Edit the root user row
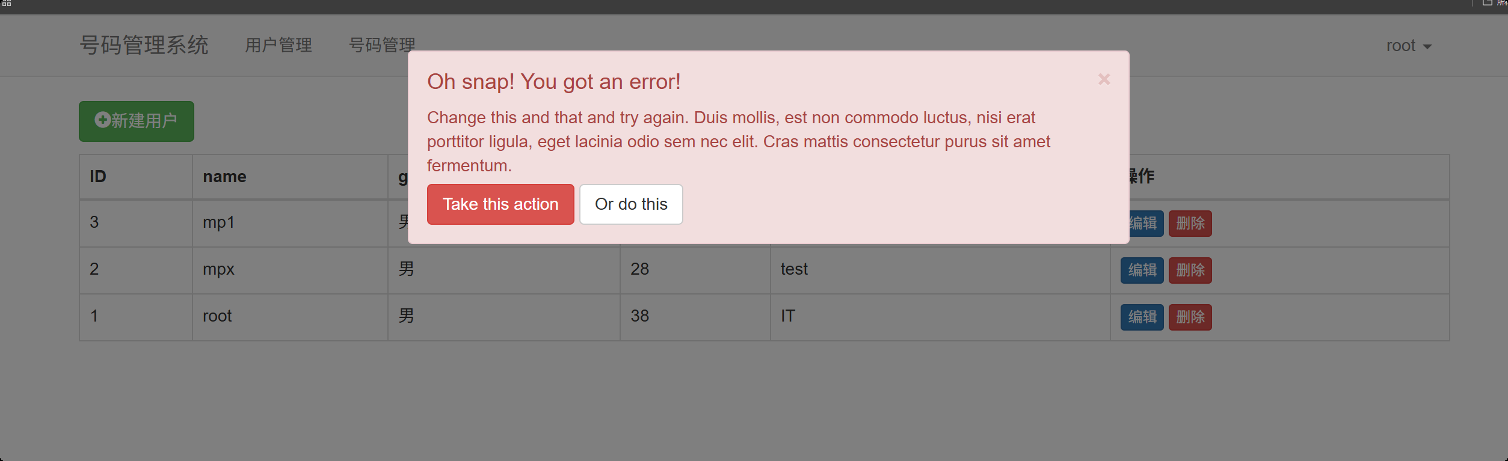 pyautogui.click(x=1142, y=317)
